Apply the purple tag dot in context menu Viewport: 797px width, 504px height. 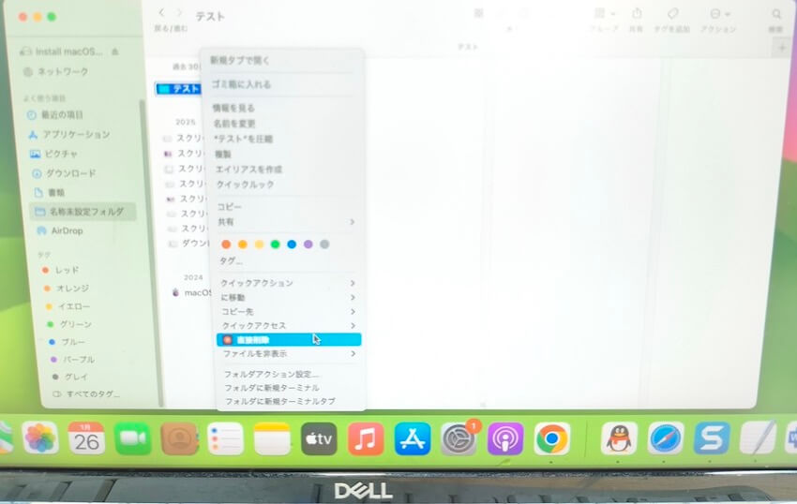[x=308, y=245]
